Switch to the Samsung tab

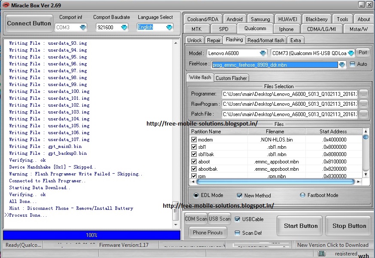[x=260, y=19]
